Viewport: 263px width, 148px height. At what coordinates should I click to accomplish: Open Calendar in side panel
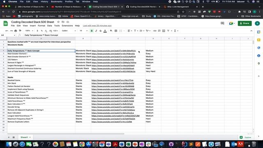click(258, 32)
